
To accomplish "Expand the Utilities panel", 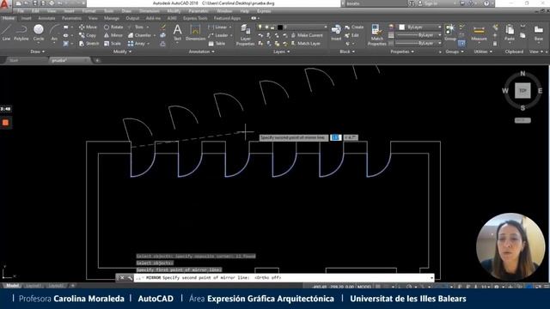I will [x=483, y=51].
